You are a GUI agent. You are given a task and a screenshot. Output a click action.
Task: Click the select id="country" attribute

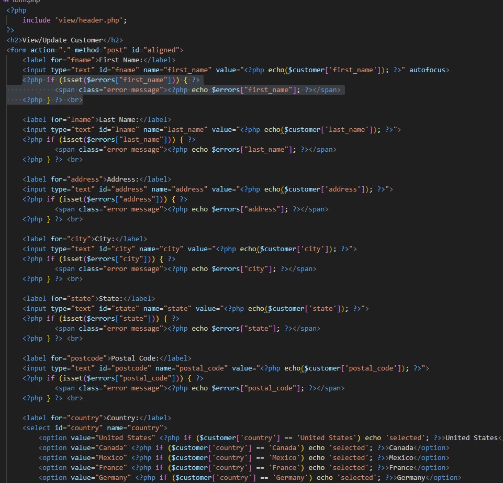click(x=79, y=428)
